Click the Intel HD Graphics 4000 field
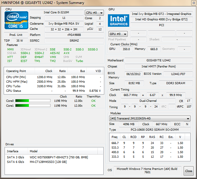The image size is (197, 179). (x=161, y=19)
